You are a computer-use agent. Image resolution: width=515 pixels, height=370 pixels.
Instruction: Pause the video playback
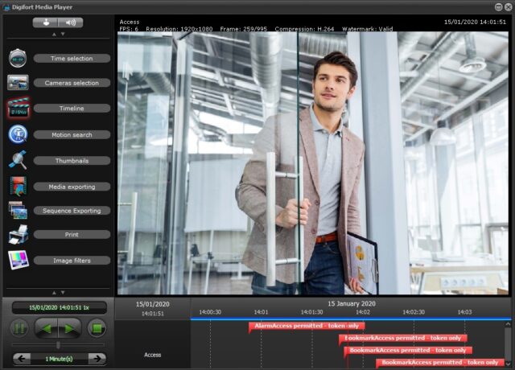19,328
